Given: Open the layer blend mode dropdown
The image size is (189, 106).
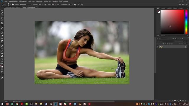Looking at the screenshot, I should tap(165, 41).
